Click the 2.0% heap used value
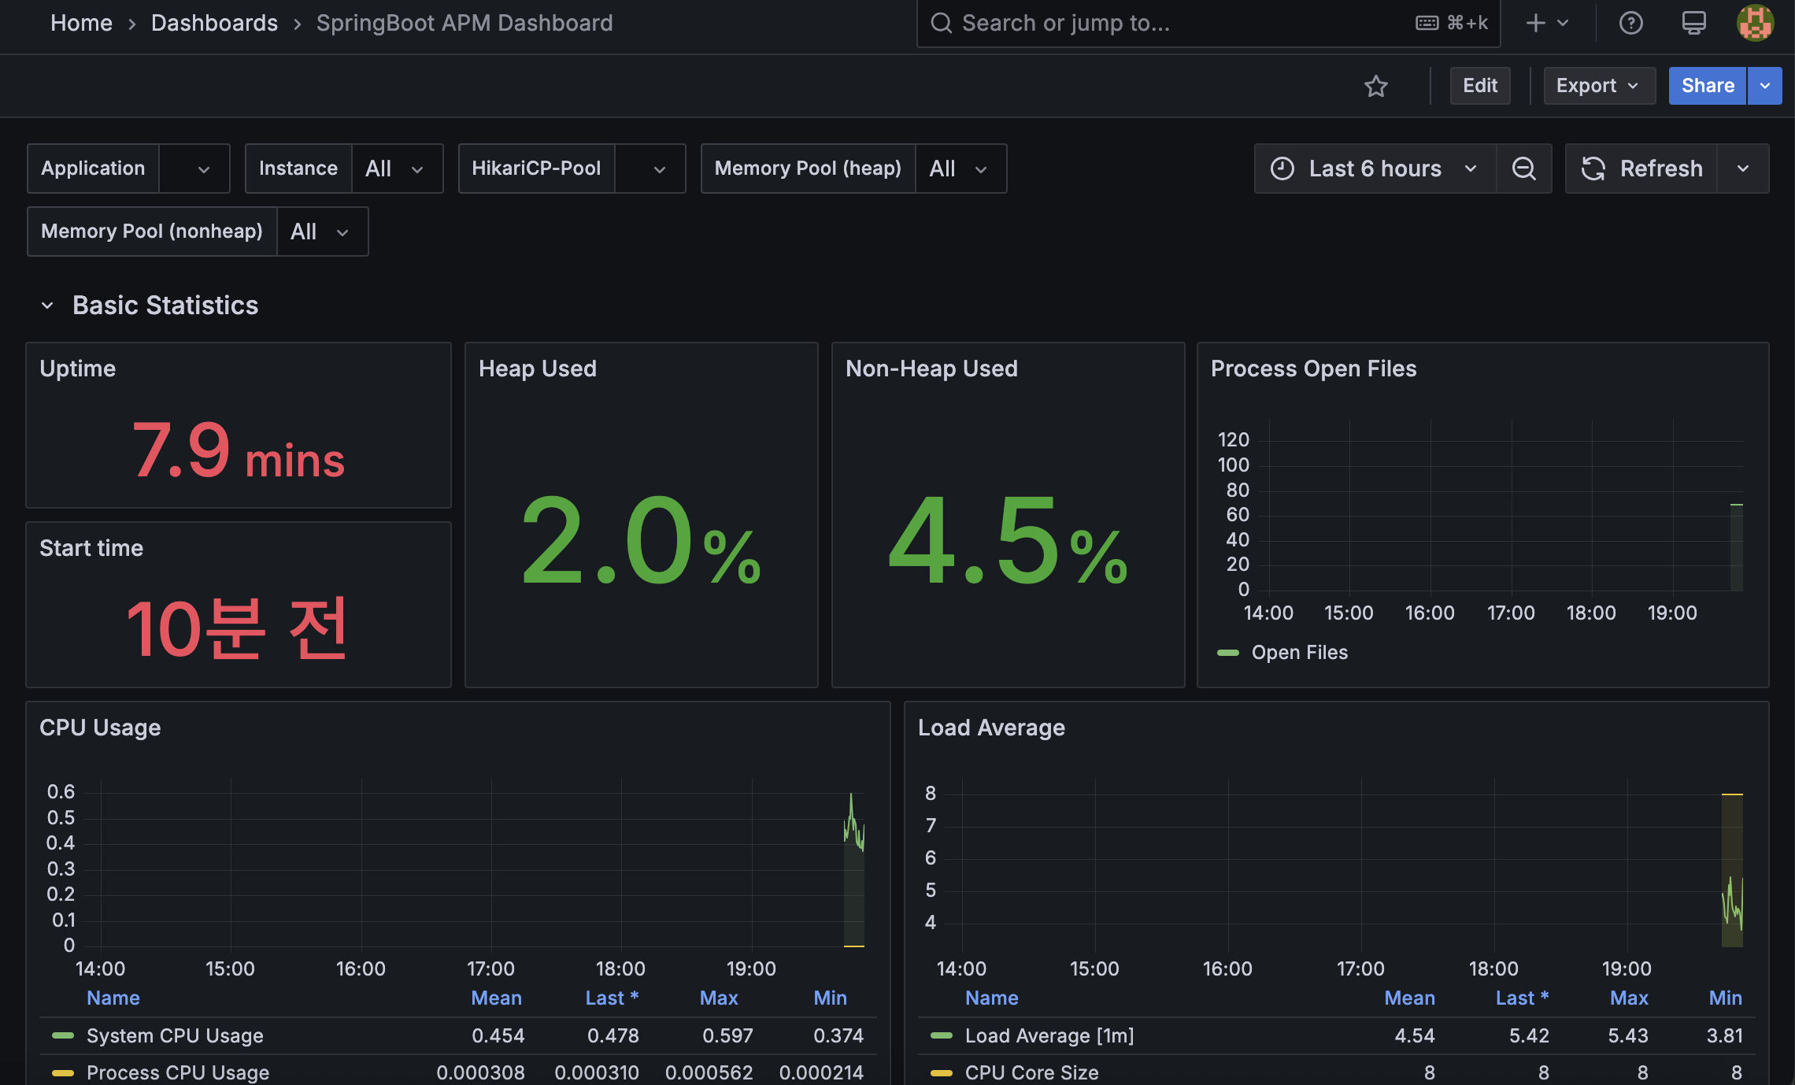 coord(641,540)
